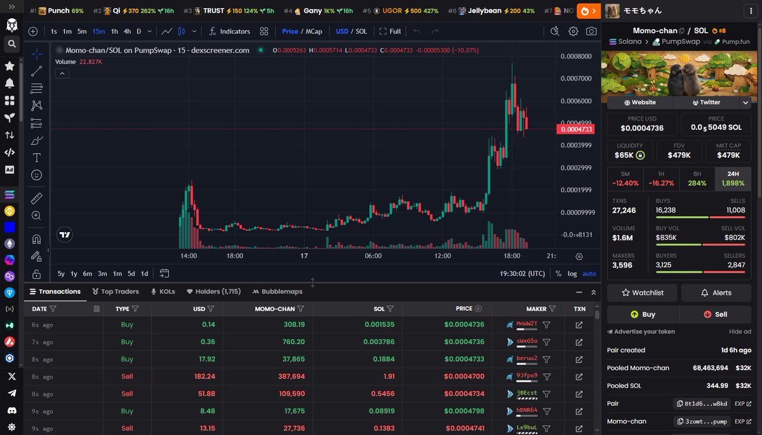Open the multicharts grid icon in sidebar
762x435 pixels.
tap(10, 100)
